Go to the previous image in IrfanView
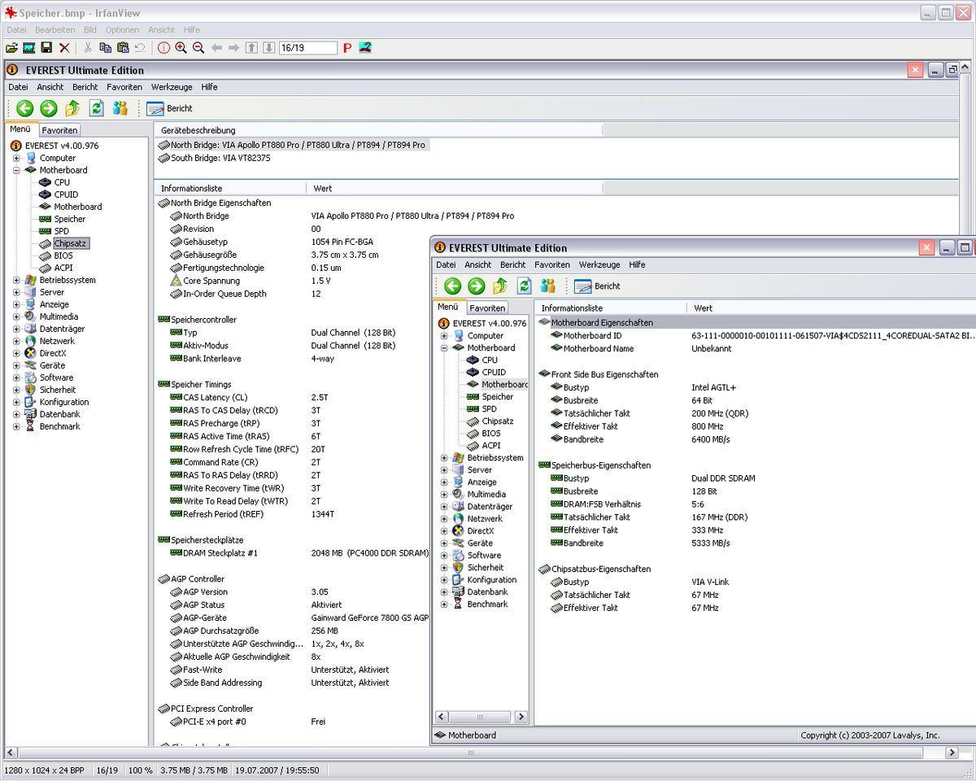 point(216,48)
